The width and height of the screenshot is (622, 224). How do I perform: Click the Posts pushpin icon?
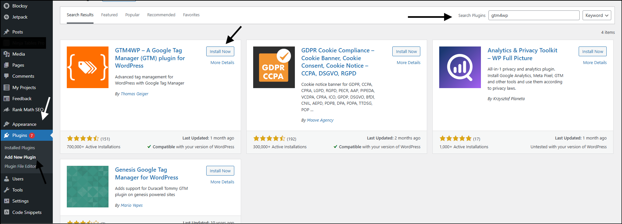coord(7,32)
